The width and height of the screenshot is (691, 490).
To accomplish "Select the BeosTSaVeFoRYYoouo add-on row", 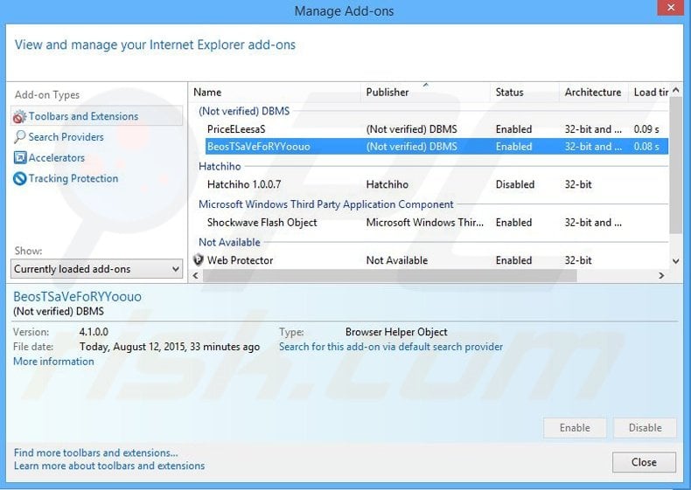I will point(436,147).
